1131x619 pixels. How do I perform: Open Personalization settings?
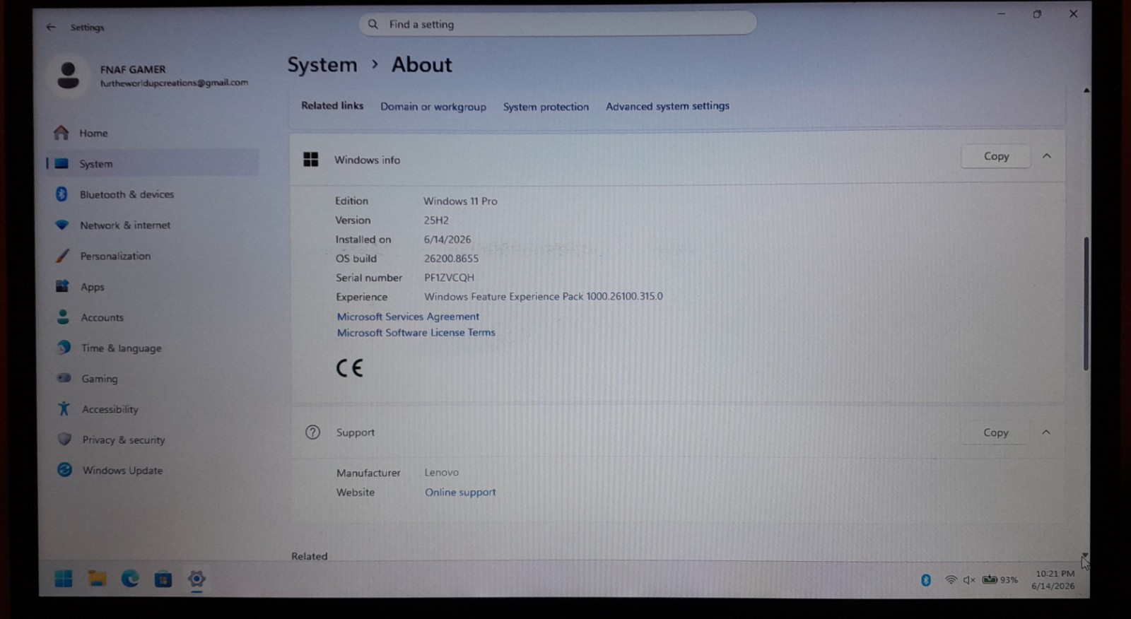(152, 256)
